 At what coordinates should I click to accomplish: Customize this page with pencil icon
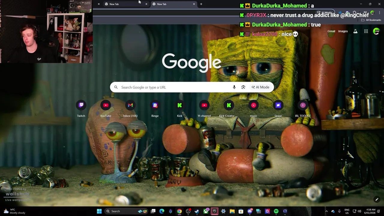pos(377,199)
